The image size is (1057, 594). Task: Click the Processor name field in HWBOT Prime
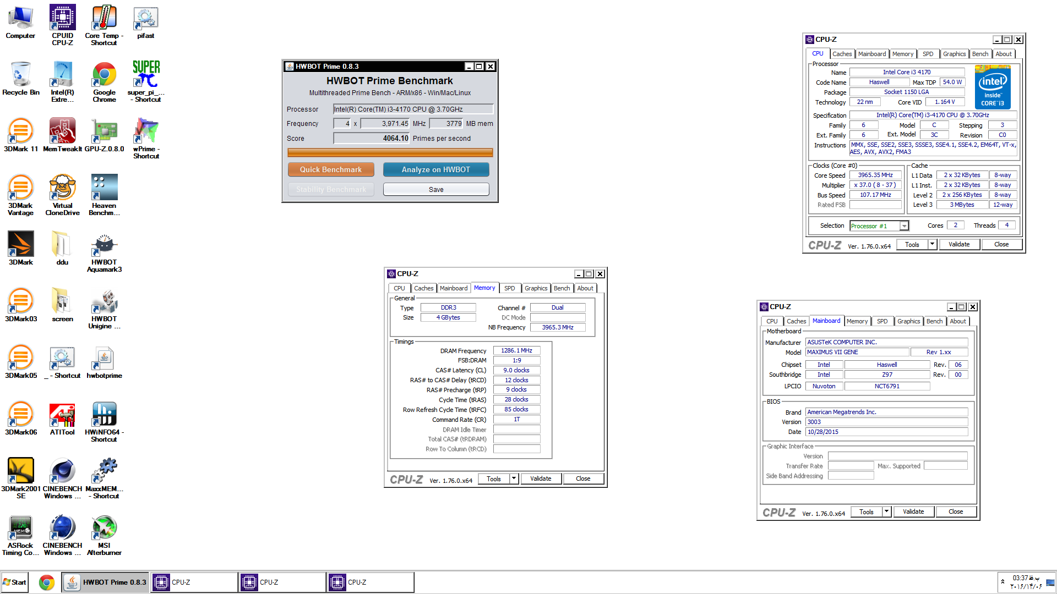(x=413, y=109)
